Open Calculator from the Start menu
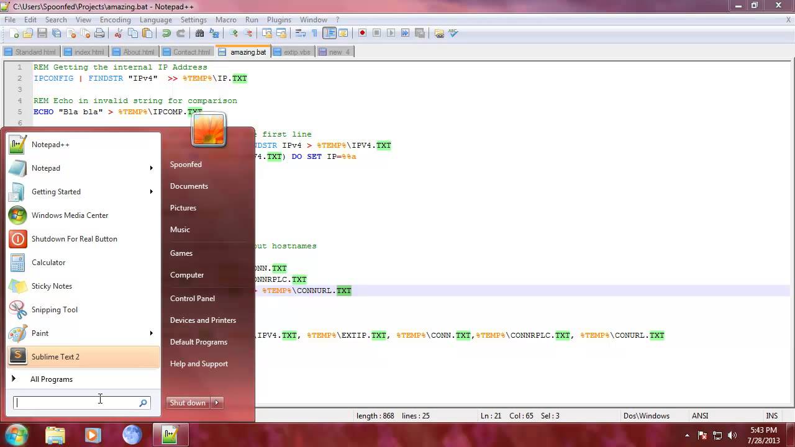795x447 pixels. 84,263
